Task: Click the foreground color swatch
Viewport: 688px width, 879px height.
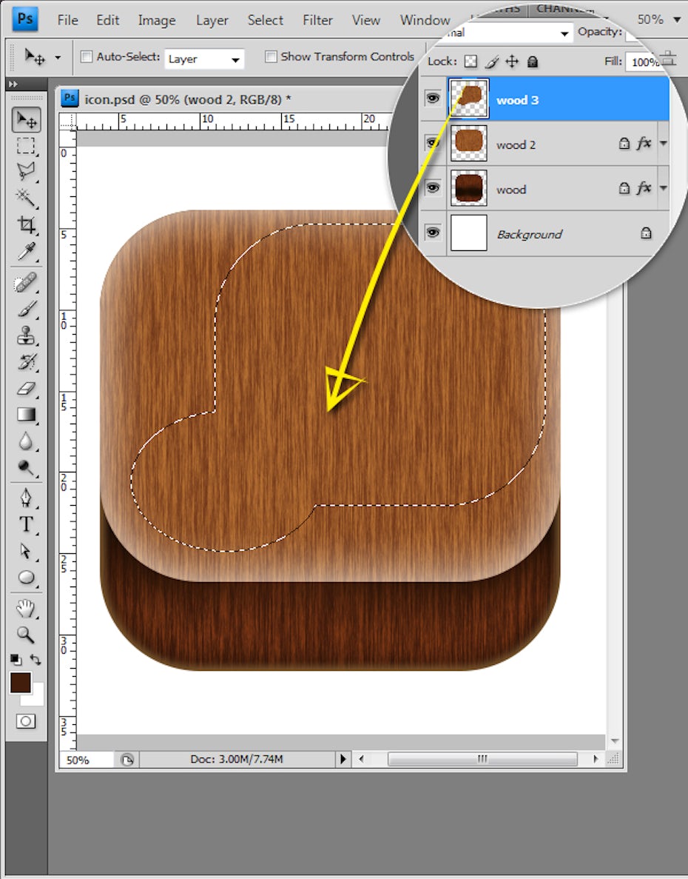Action: 21,683
